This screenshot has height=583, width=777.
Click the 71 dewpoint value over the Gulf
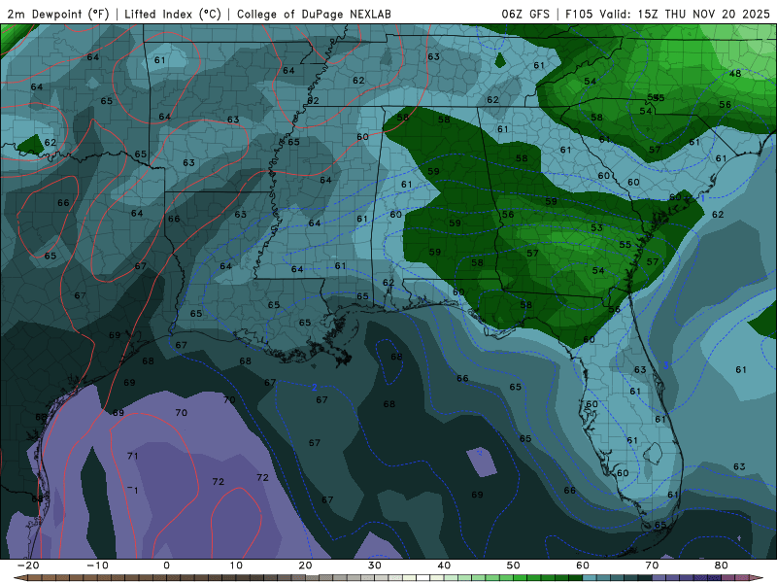pos(133,456)
